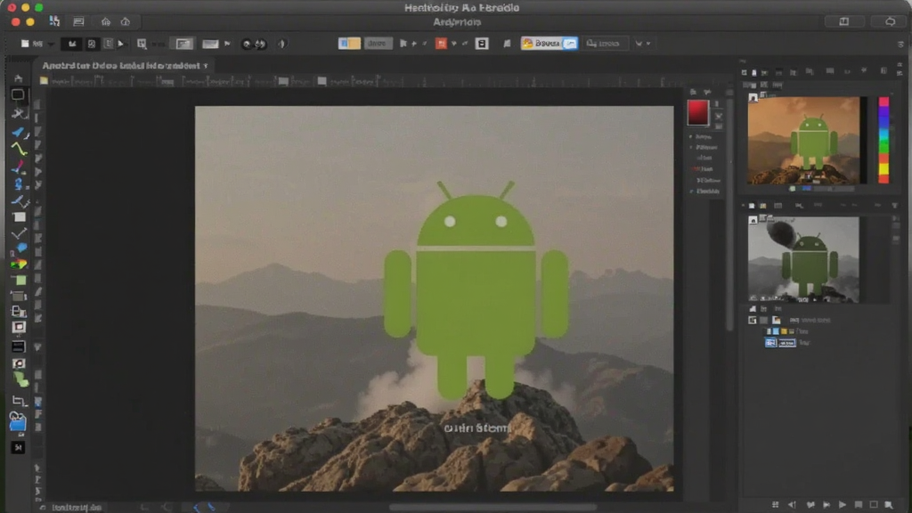
Task: Select the rectangular marquee tool in left toolbar
Action: 18,94
